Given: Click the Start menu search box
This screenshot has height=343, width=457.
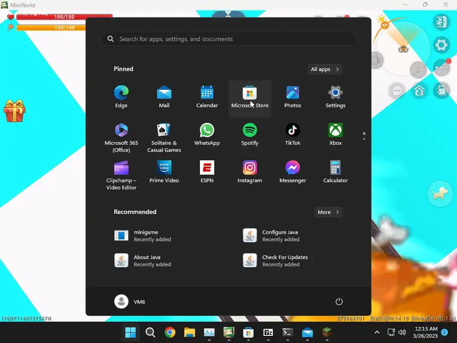Looking at the screenshot, I should pos(228,39).
